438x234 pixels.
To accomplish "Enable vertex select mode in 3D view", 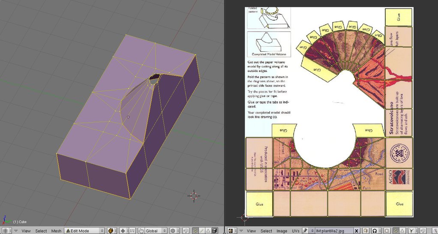I will [x=195, y=231].
